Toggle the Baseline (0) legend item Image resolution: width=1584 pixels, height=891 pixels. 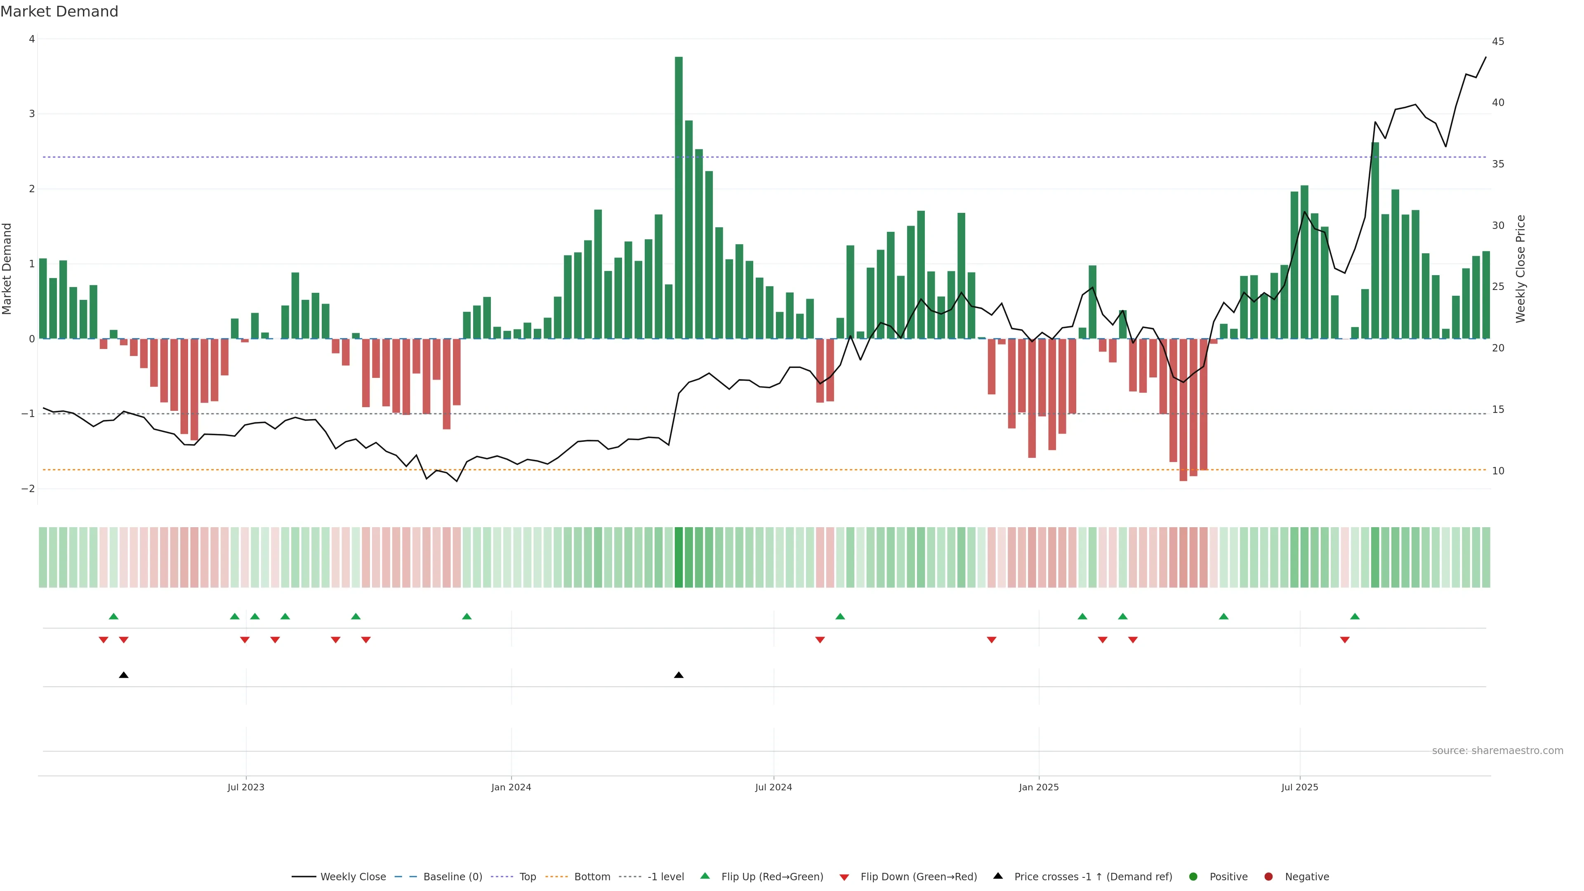point(452,877)
